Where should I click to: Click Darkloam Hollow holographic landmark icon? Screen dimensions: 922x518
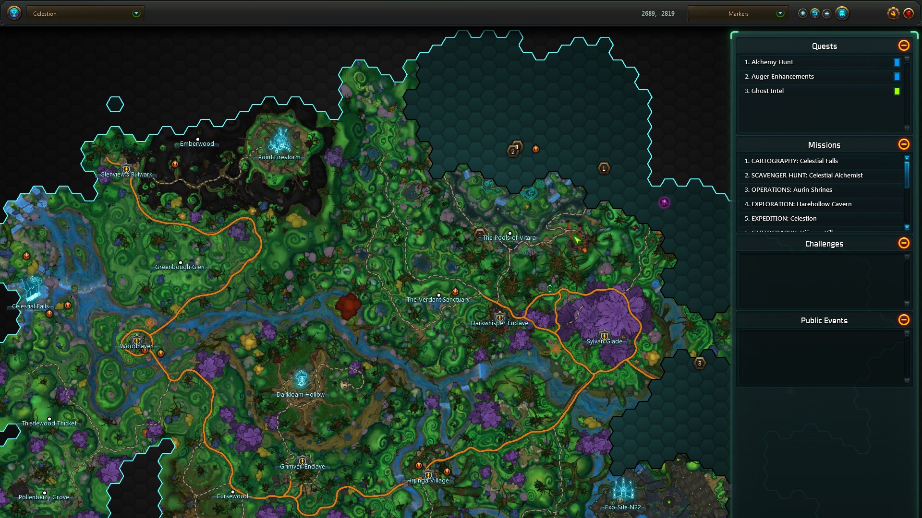(301, 379)
